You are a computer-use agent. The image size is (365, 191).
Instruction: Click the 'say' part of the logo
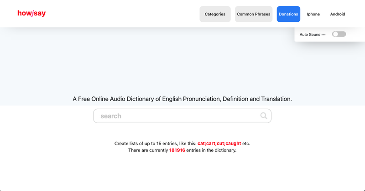(x=40, y=14)
